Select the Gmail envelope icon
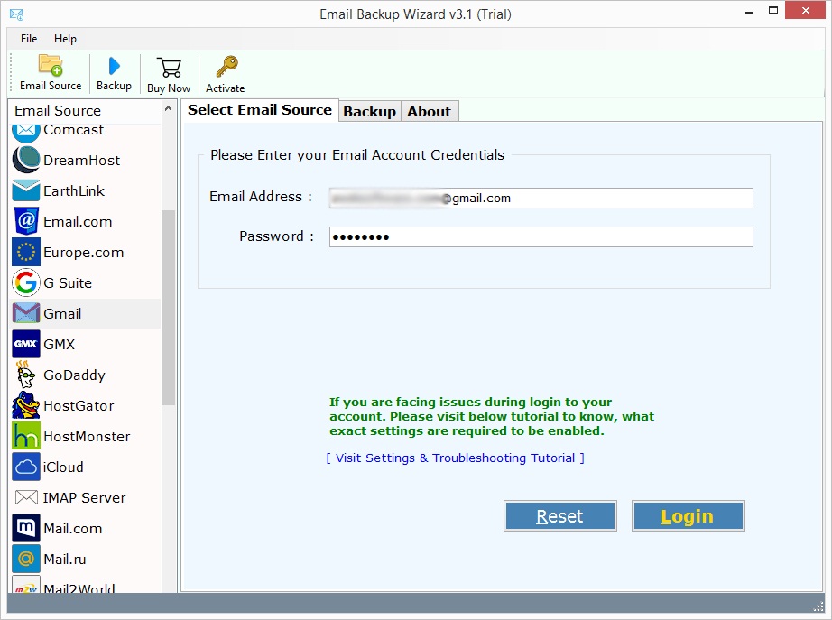Image resolution: width=832 pixels, height=620 pixels. point(26,313)
